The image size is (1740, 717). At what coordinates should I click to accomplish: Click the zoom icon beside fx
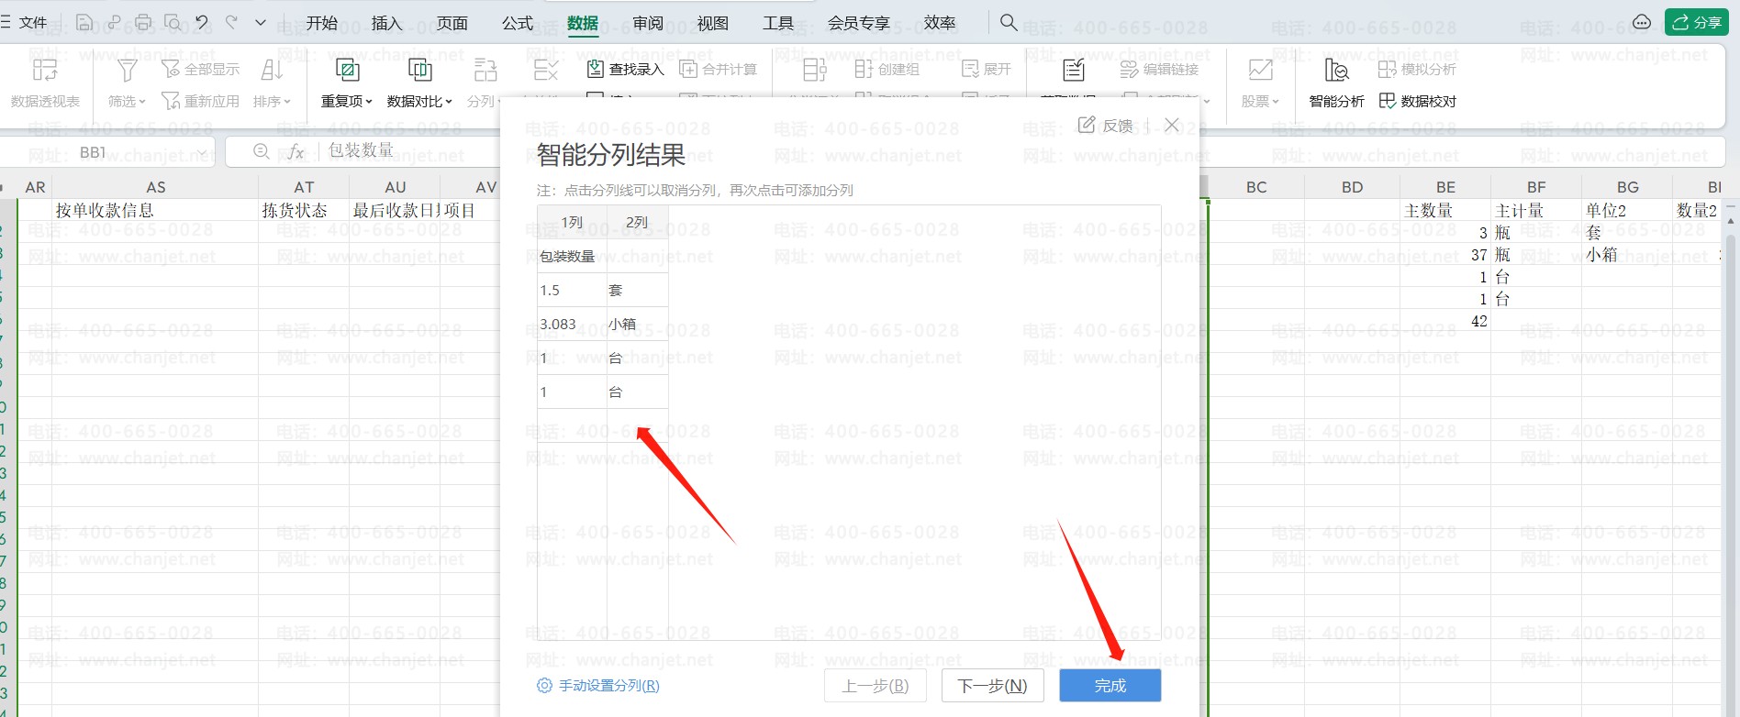[262, 152]
